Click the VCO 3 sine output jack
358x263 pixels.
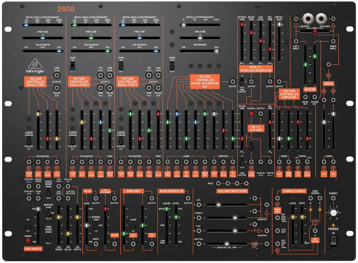pos(149,88)
